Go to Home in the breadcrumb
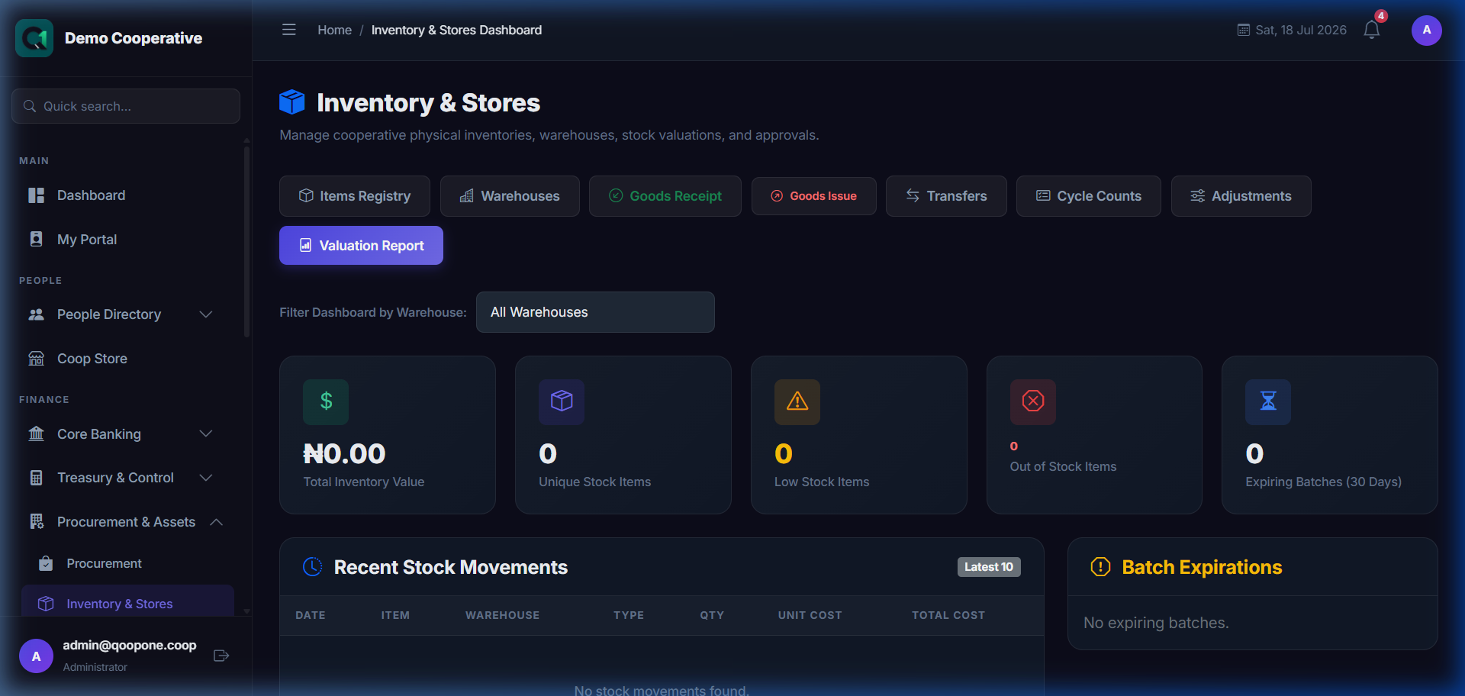This screenshot has height=696, width=1465. [334, 30]
